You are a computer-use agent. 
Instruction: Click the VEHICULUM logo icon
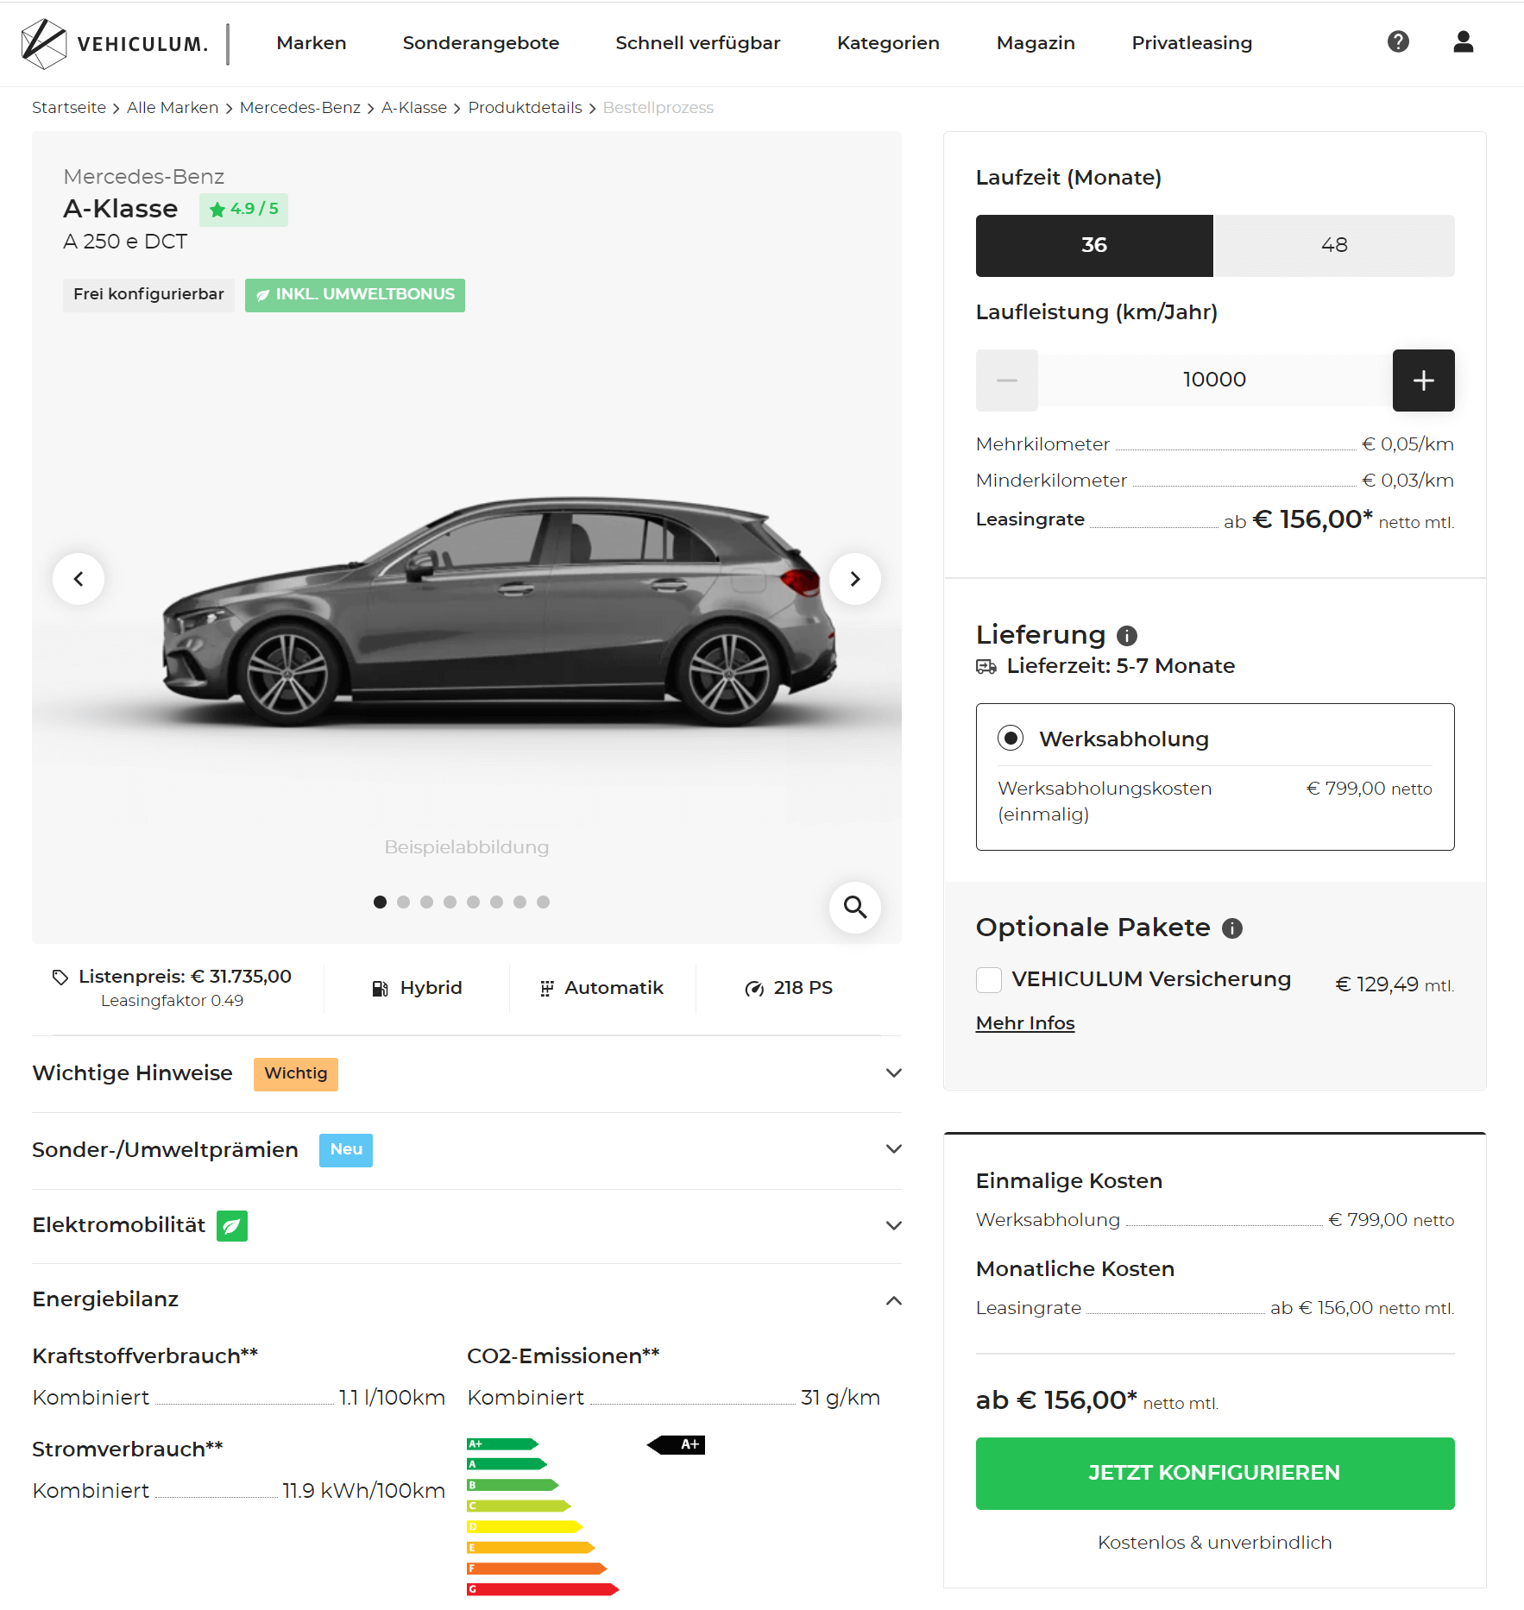[44, 43]
